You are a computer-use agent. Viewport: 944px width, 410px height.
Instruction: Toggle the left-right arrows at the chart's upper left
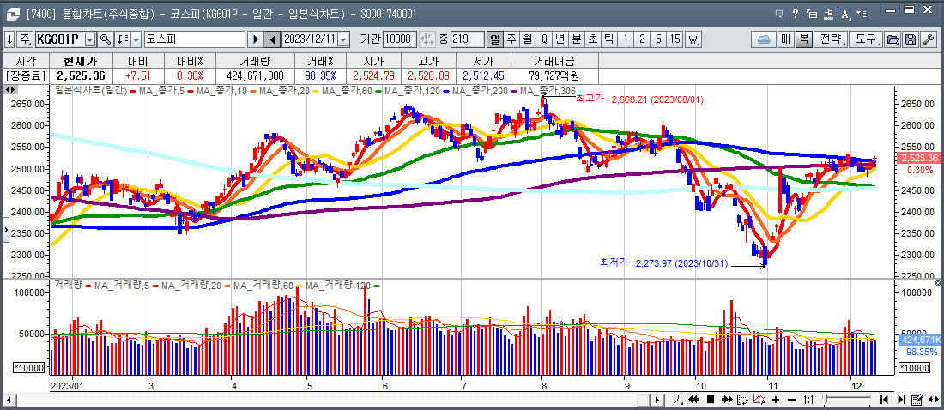tap(10, 89)
